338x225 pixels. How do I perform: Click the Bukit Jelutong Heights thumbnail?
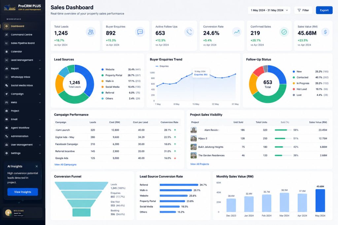coord(193,147)
